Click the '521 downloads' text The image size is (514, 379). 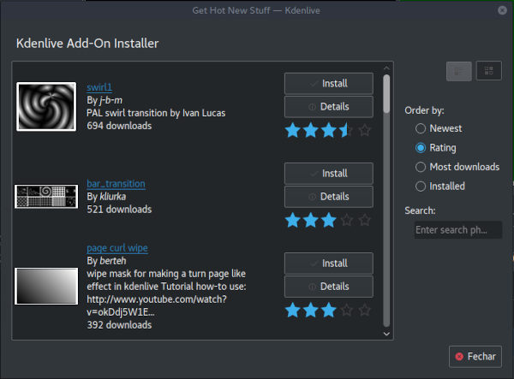pyautogui.click(x=119, y=210)
